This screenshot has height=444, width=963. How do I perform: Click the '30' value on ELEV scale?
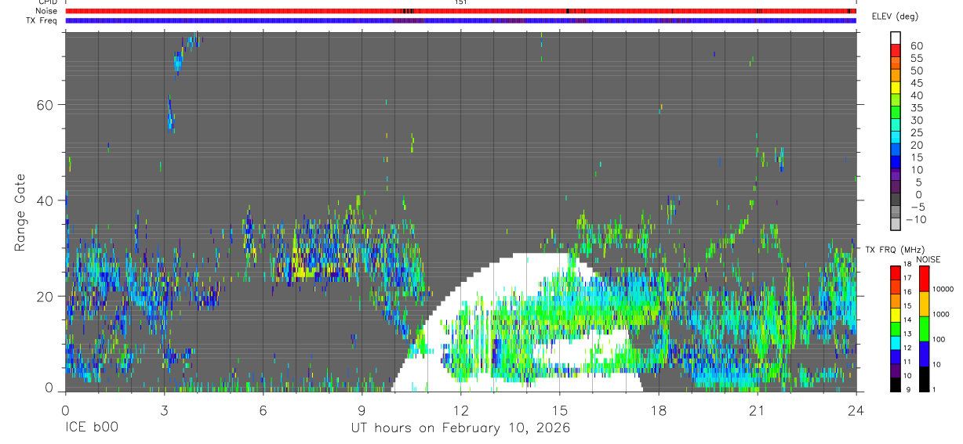point(917,121)
